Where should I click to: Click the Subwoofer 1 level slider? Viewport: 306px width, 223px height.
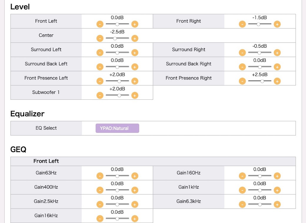click(117, 95)
